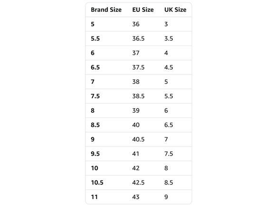Click the UK Size column header

[x=175, y=10]
